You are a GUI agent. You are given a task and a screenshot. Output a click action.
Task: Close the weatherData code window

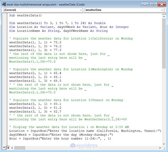(x=162, y=5)
